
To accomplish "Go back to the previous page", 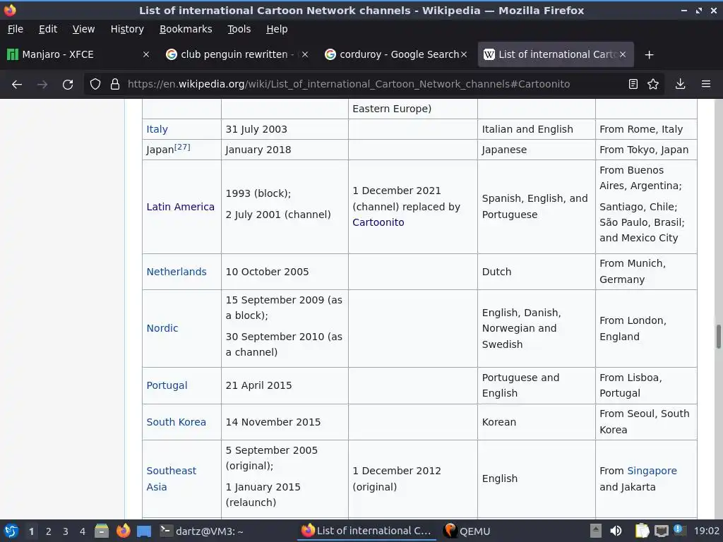I will tap(17, 85).
